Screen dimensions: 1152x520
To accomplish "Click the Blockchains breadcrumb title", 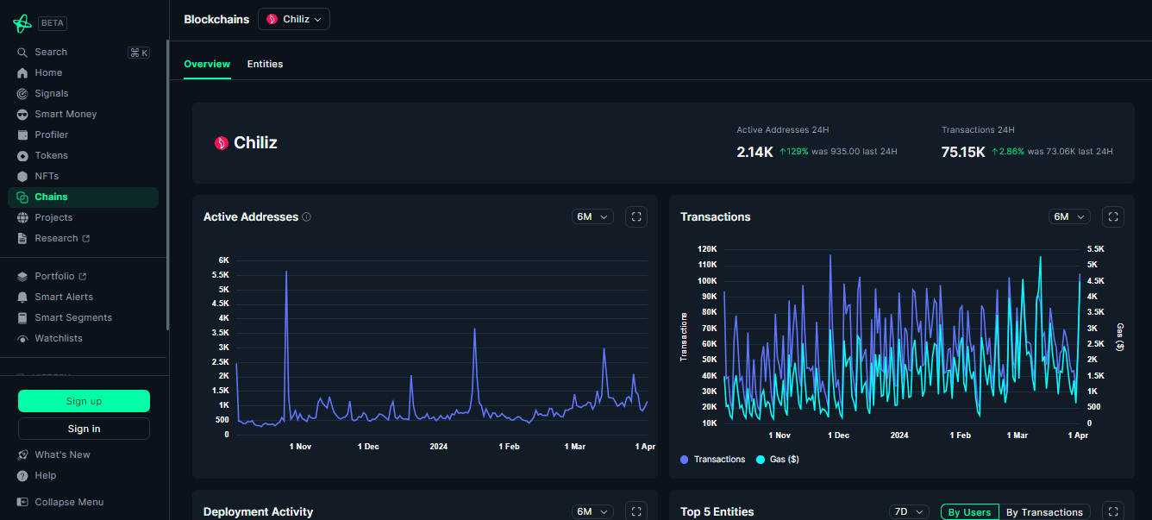I will [216, 19].
